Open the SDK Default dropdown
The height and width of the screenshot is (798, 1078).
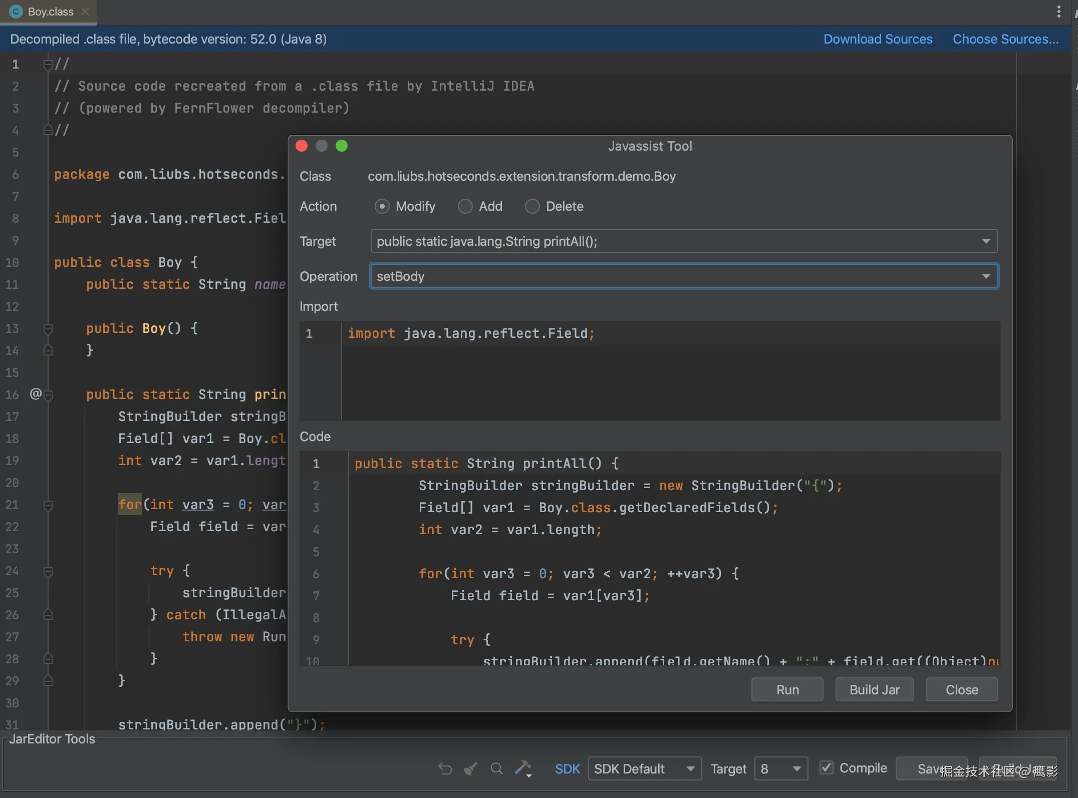click(644, 768)
